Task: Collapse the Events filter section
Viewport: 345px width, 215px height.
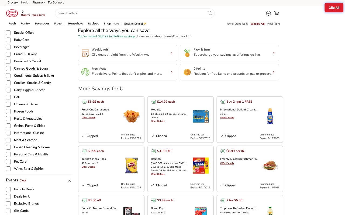Action: (69, 181)
